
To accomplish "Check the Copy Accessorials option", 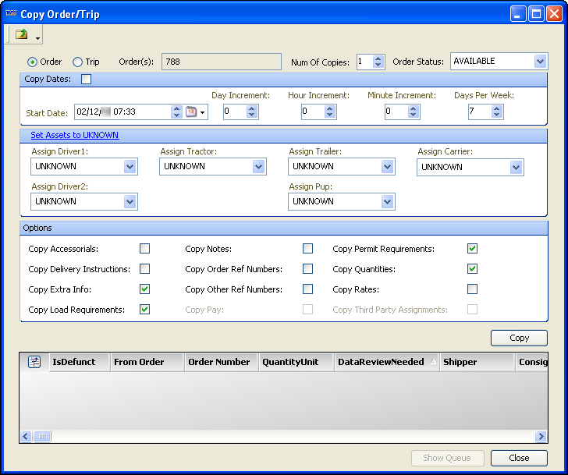I will [x=144, y=249].
